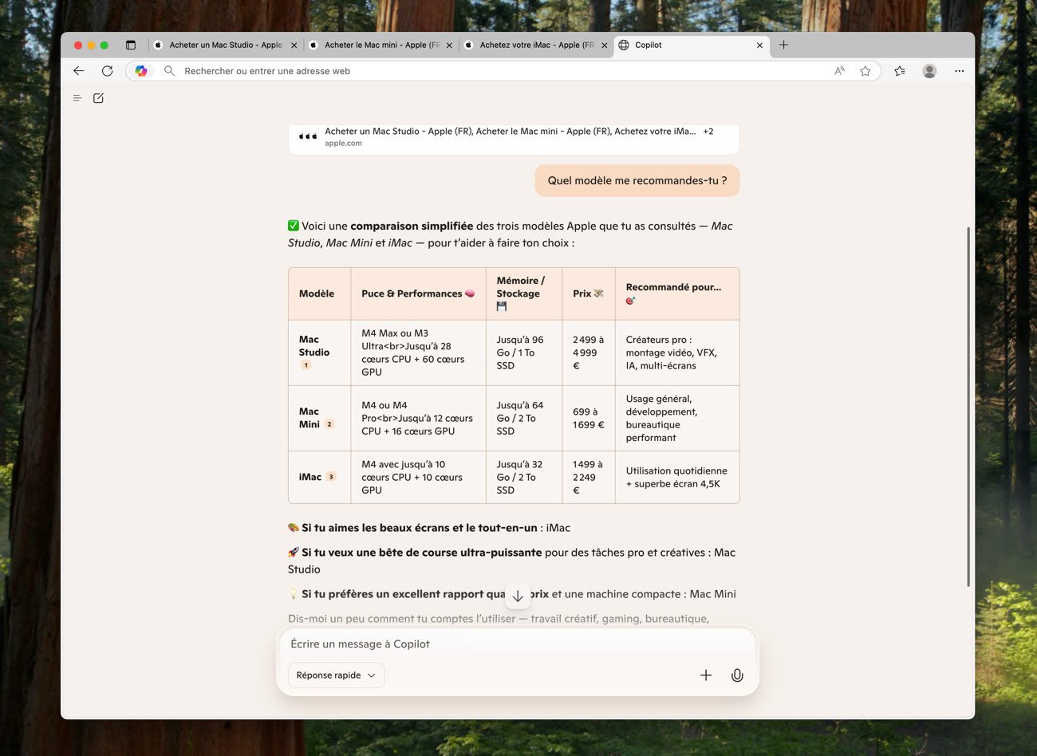Reload the page with the refresh icon
1037x756 pixels.
[x=107, y=71]
